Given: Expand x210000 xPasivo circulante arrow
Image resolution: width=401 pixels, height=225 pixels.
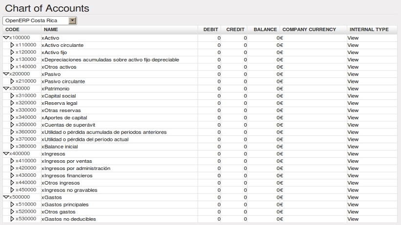Looking at the screenshot, I should (12, 81).
